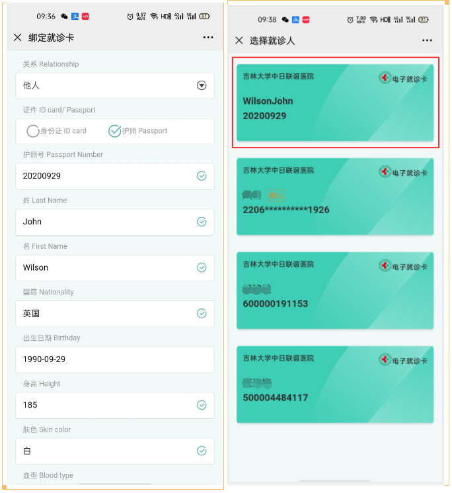Select the patient card numbered 600000191153

click(x=334, y=291)
